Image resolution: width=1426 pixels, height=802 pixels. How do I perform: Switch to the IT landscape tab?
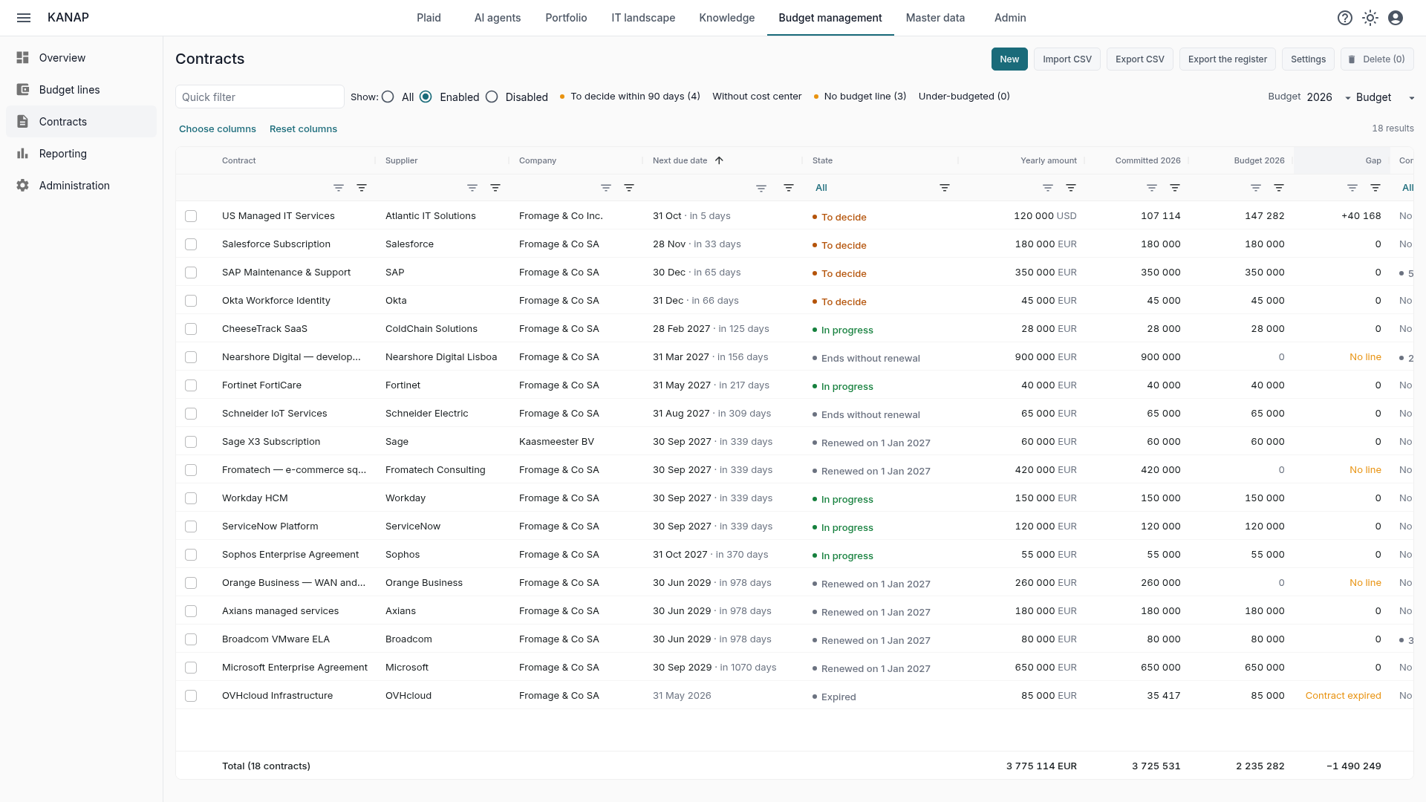point(643,18)
